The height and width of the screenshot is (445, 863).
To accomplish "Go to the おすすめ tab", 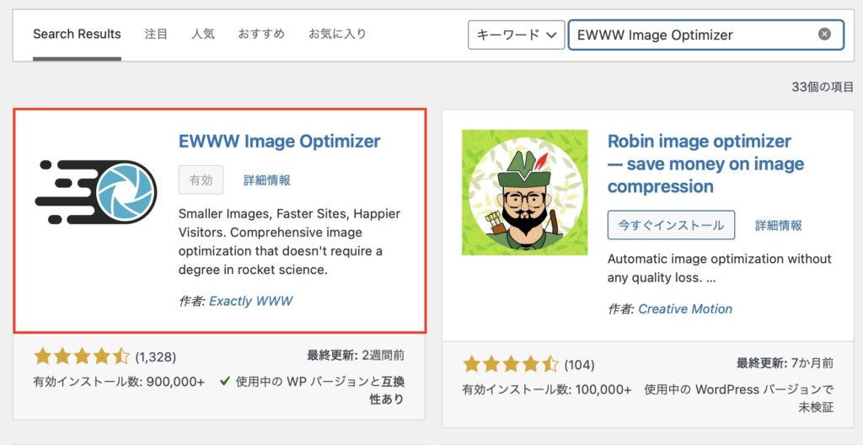I will pyautogui.click(x=261, y=35).
